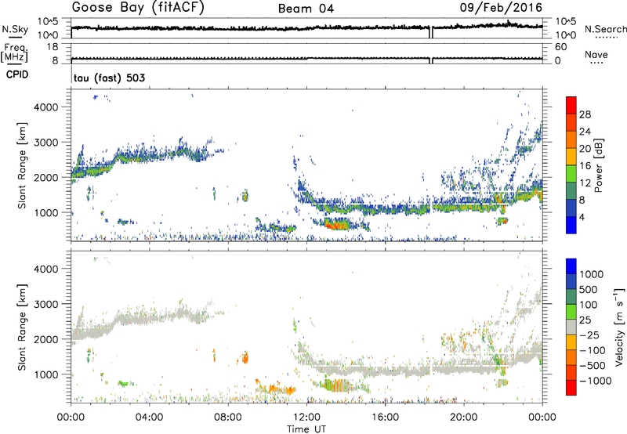Click the date '09/Feb/2016'
627x434 pixels.
click(x=501, y=8)
